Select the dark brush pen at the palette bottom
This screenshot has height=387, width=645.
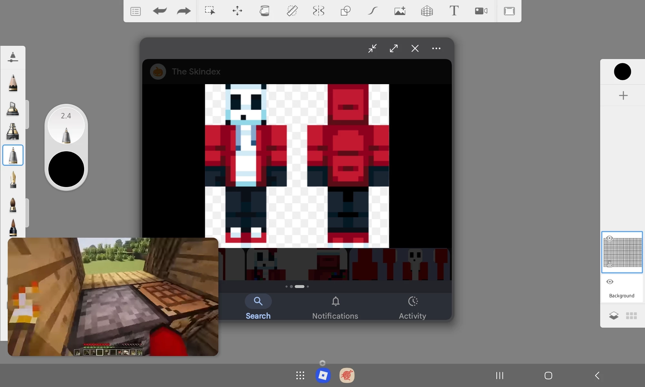[13, 227]
